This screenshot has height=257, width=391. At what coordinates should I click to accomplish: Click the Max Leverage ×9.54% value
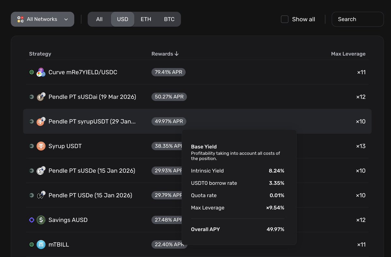275,207
